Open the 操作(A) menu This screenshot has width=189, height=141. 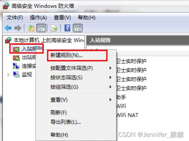tap(38, 18)
